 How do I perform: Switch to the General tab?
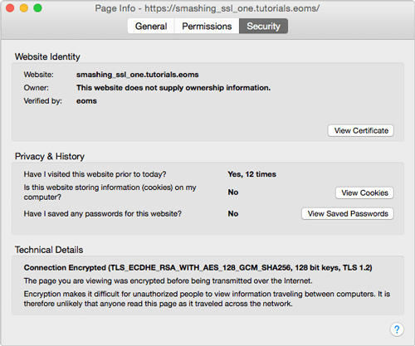[151, 26]
